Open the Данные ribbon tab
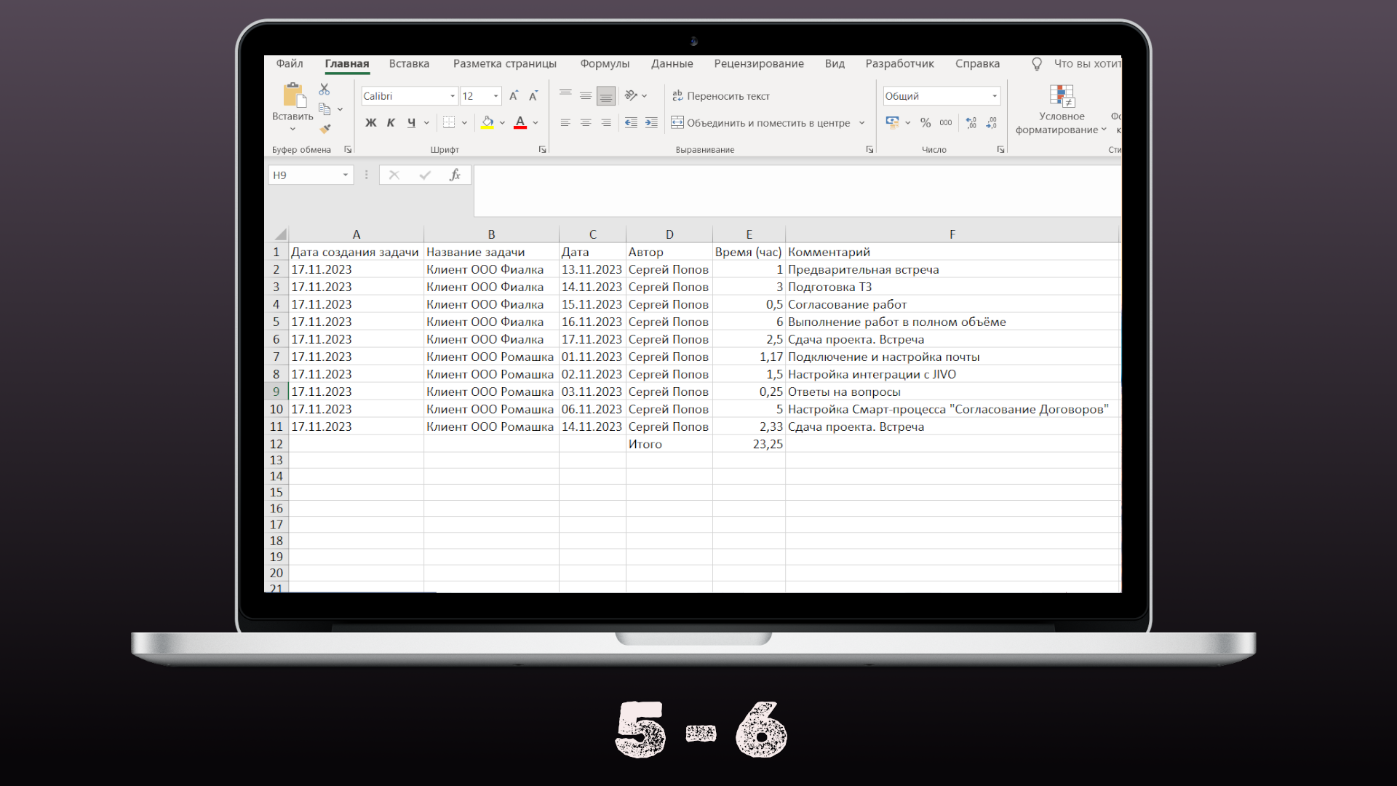This screenshot has height=786, width=1397. (672, 64)
